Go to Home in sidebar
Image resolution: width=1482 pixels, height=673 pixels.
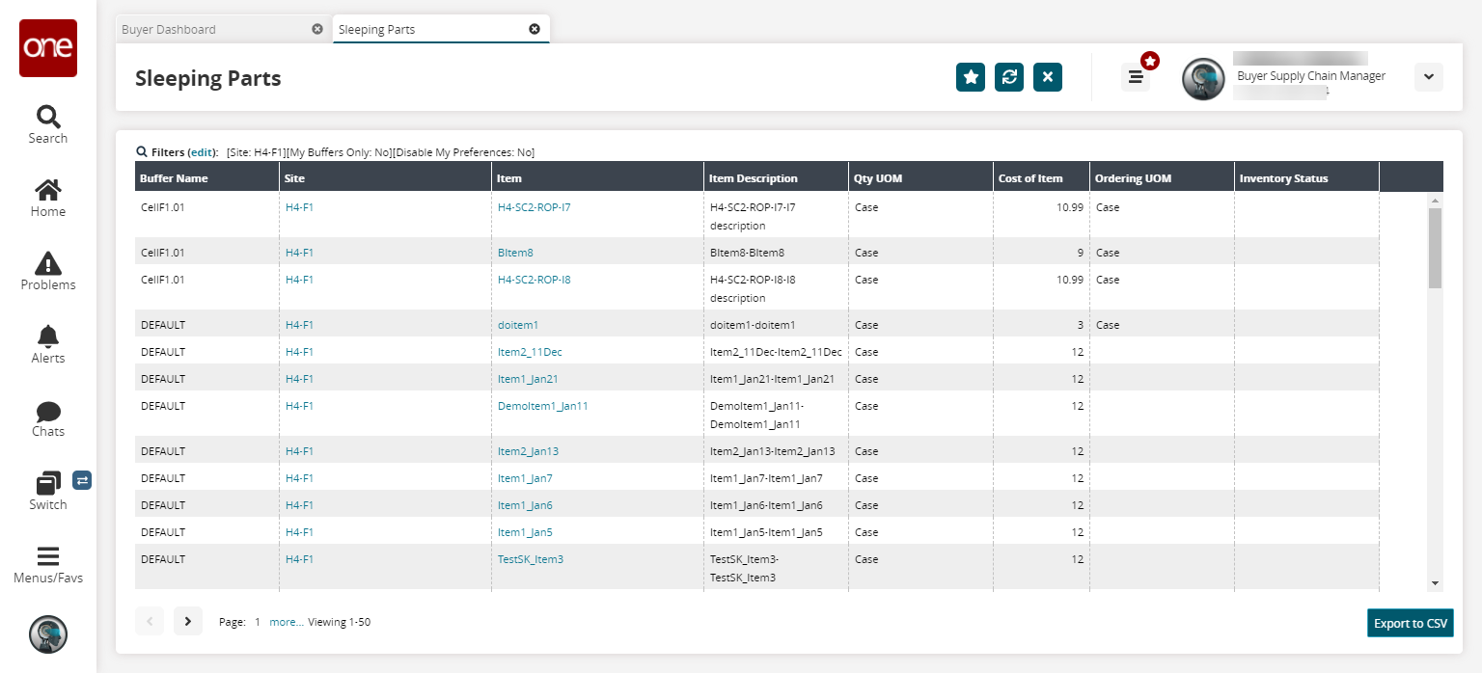pyautogui.click(x=48, y=191)
